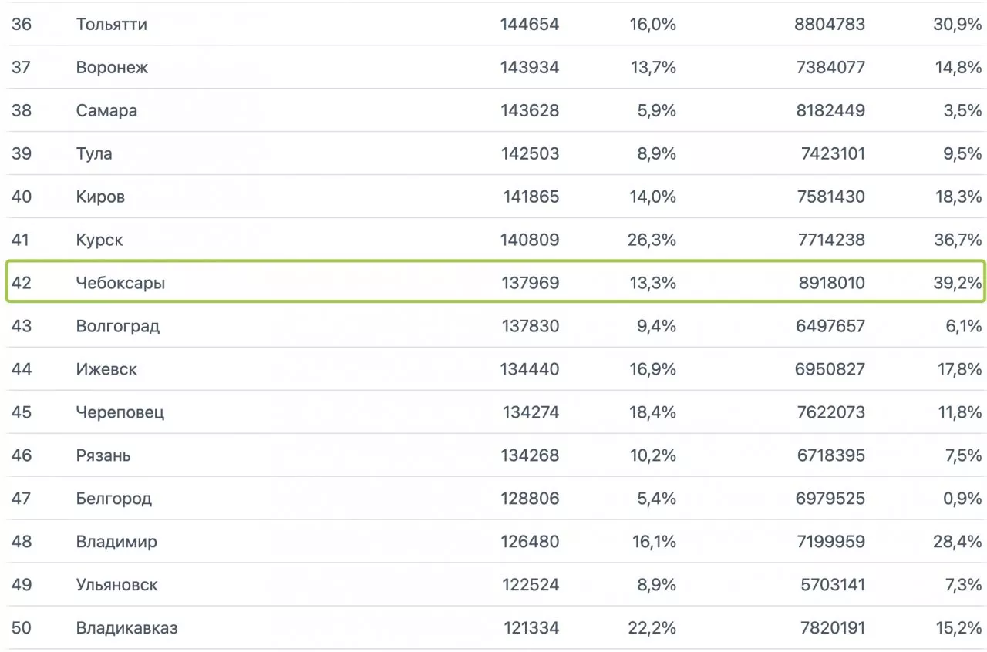Image resolution: width=987 pixels, height=652 pixels.
Task: Select the Воронеж row city name
Action: (x=112, y=68)
